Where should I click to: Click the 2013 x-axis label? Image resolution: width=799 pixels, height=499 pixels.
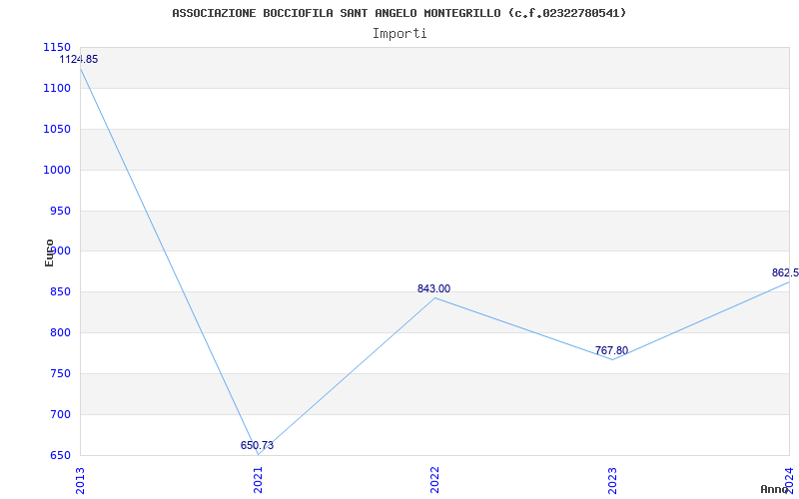(x=80, y=481)
